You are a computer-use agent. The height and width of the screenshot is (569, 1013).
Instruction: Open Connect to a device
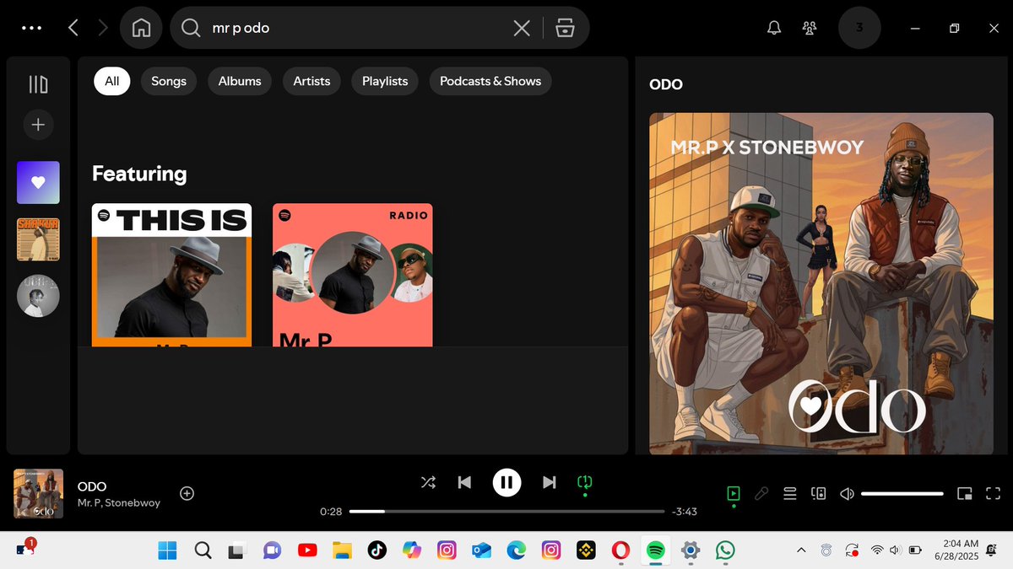[x=819, y=493]
